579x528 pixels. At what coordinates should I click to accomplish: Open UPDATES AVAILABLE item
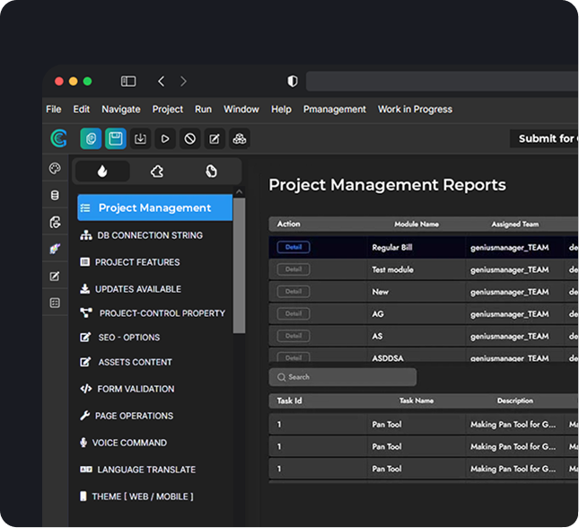pyautogui.click(x=131, y=289)
